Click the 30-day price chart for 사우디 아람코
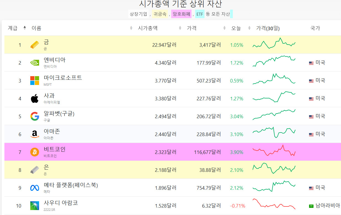 (x=274, y=204)
